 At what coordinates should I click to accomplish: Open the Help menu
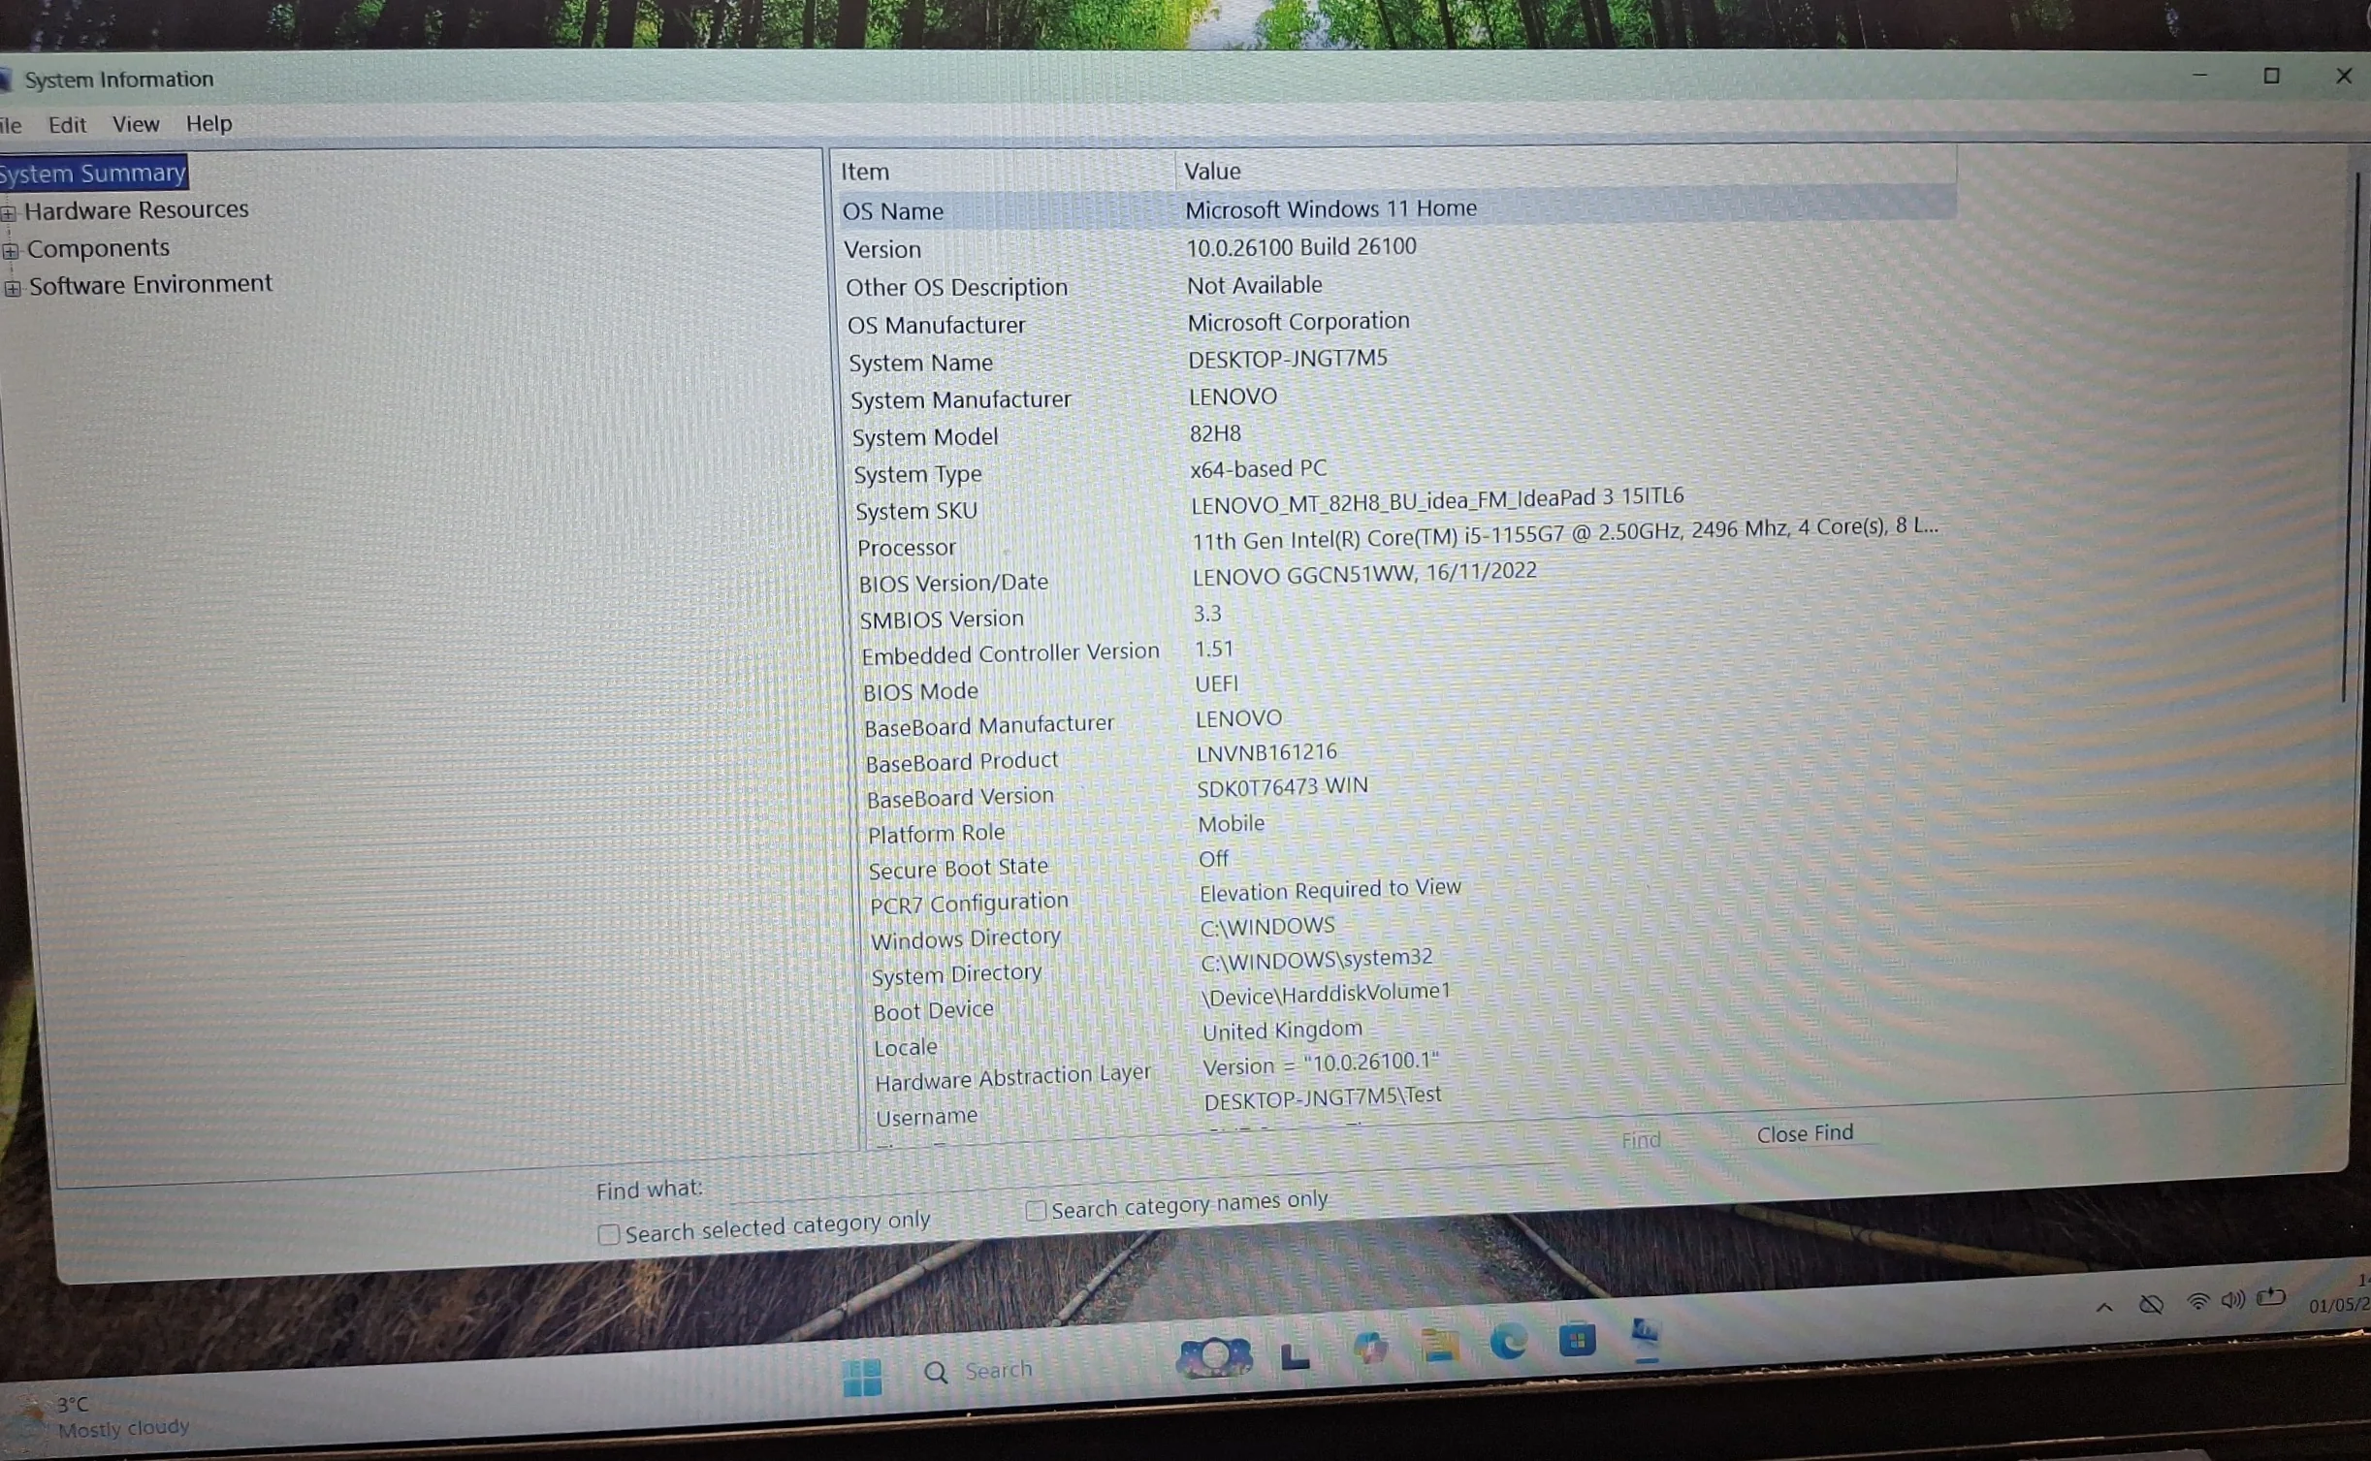pos(208,123)
